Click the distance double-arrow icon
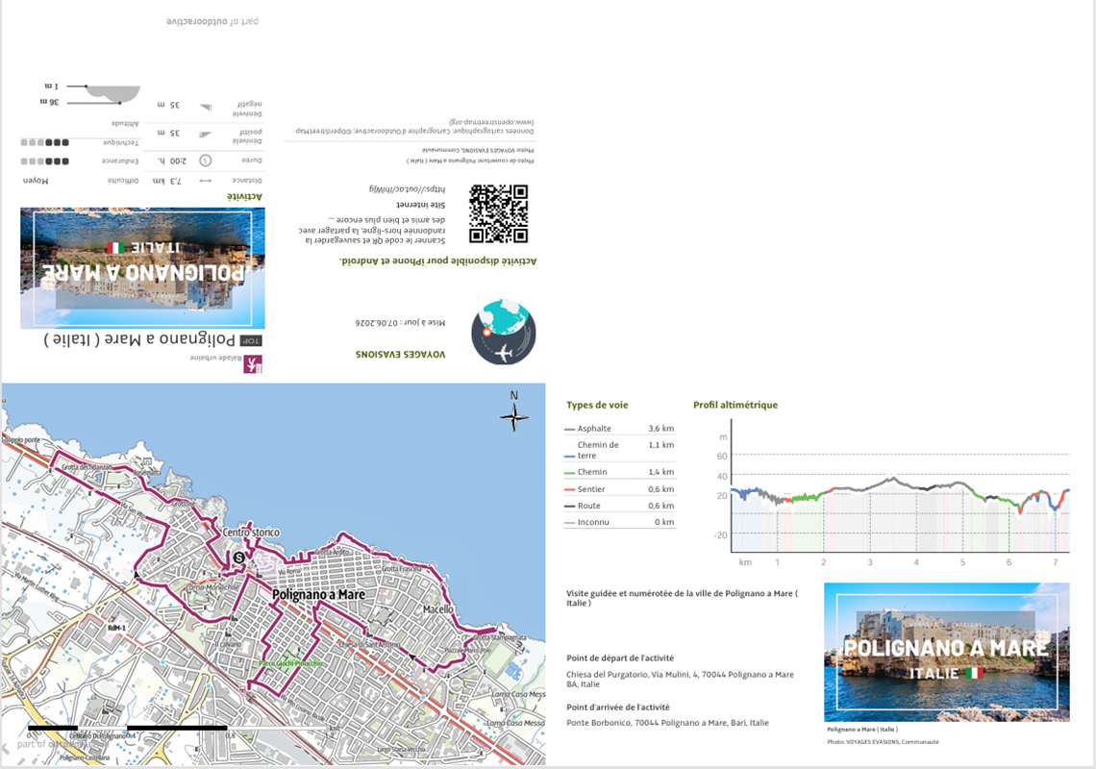This screenshot has height=769, width=1096. (x=206, y=181)
